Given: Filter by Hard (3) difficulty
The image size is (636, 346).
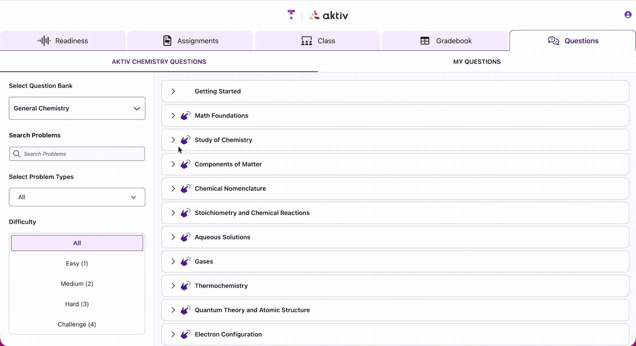Looking at the screenshot, I should point(77,304).
